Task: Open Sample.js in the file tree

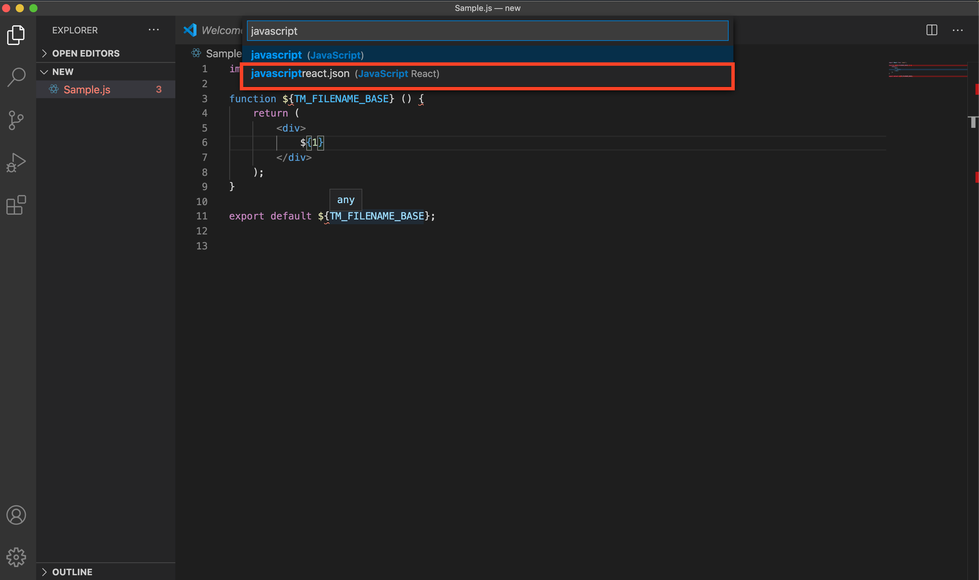Action: coord(87,90)
